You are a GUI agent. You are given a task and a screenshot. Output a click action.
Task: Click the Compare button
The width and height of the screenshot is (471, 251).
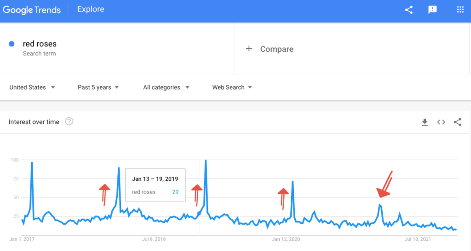pyautogui.click(x=276, y=49)
